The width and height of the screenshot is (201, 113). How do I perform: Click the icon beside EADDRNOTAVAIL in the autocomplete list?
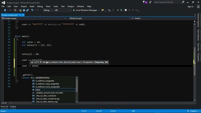33,78
